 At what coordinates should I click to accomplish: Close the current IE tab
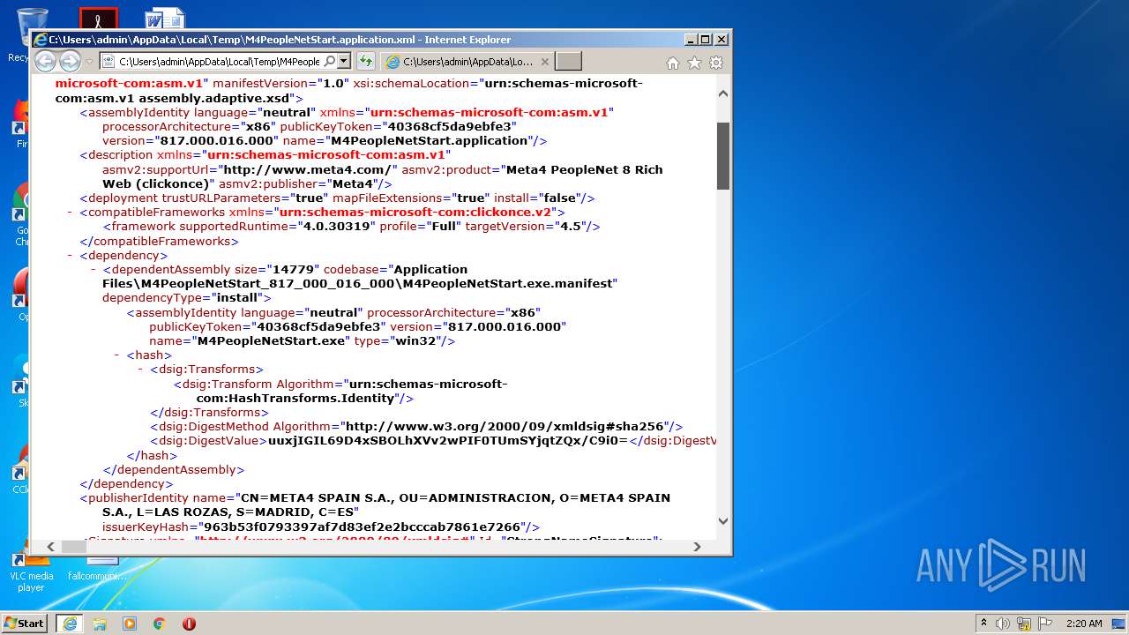click(545, 62)
